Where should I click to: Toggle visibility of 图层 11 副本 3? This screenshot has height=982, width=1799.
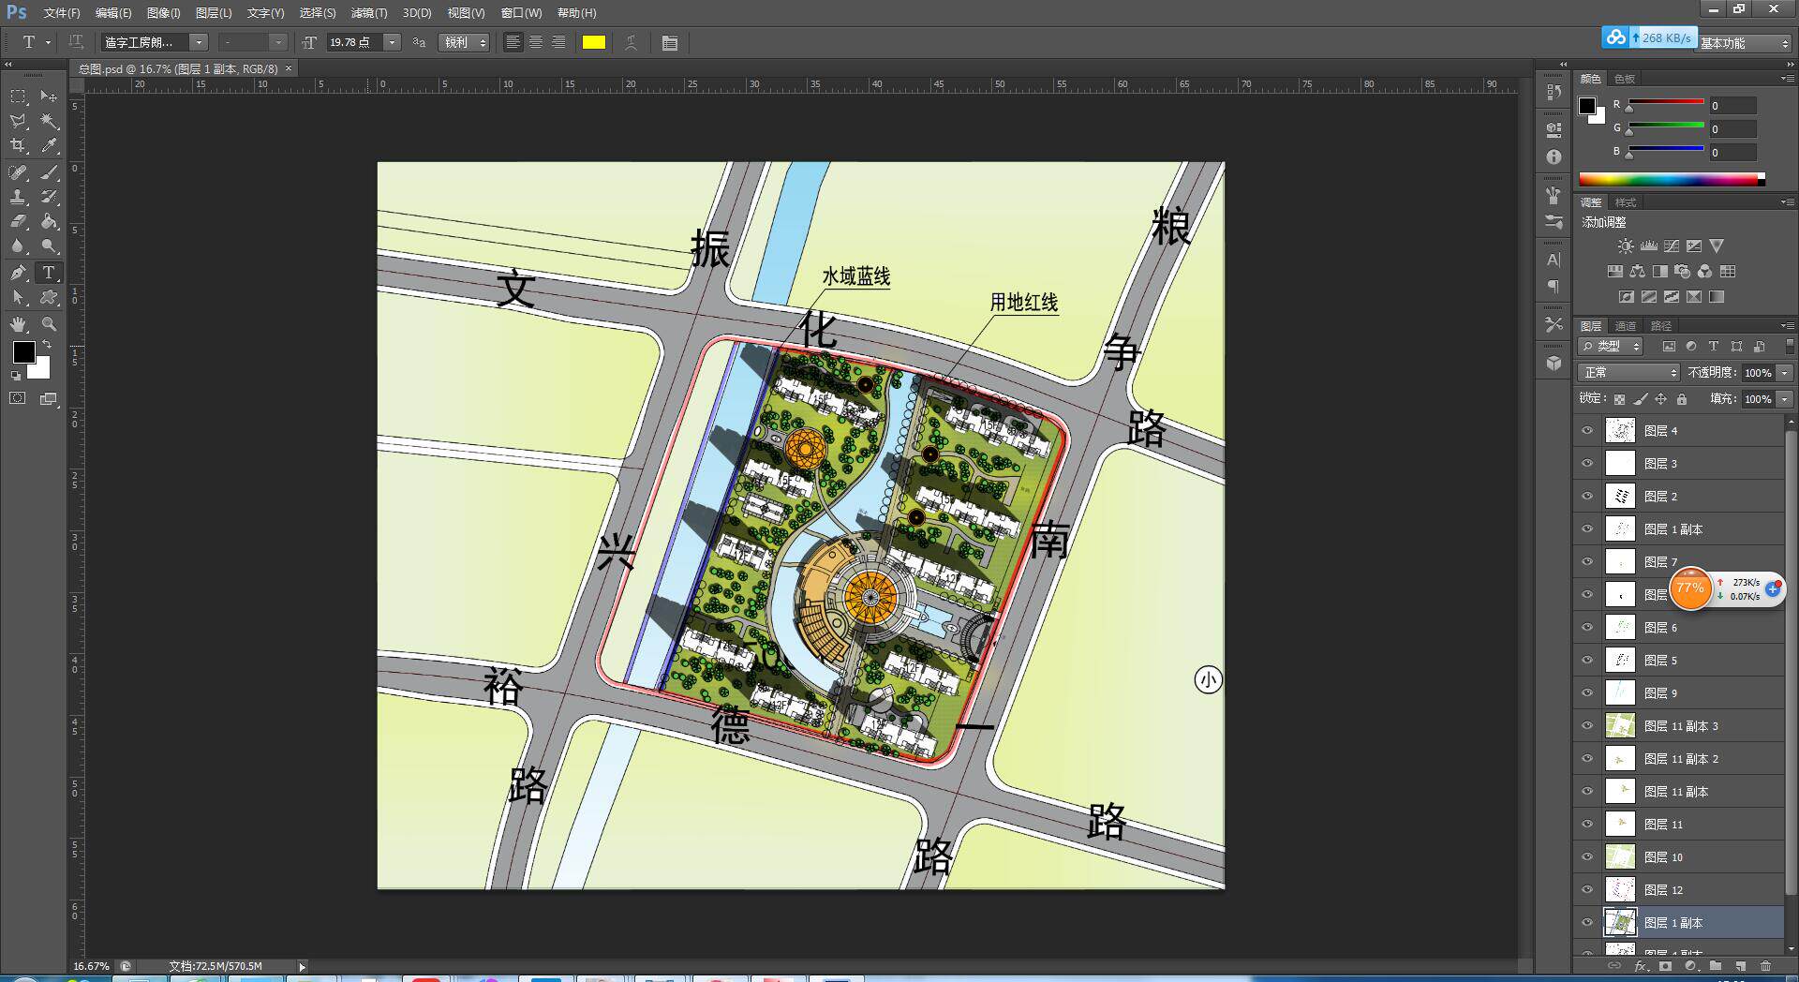(x=1587, y=726)
